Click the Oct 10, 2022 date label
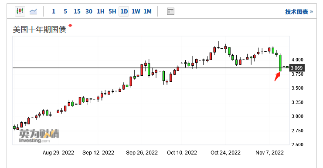 pos(182,153)
